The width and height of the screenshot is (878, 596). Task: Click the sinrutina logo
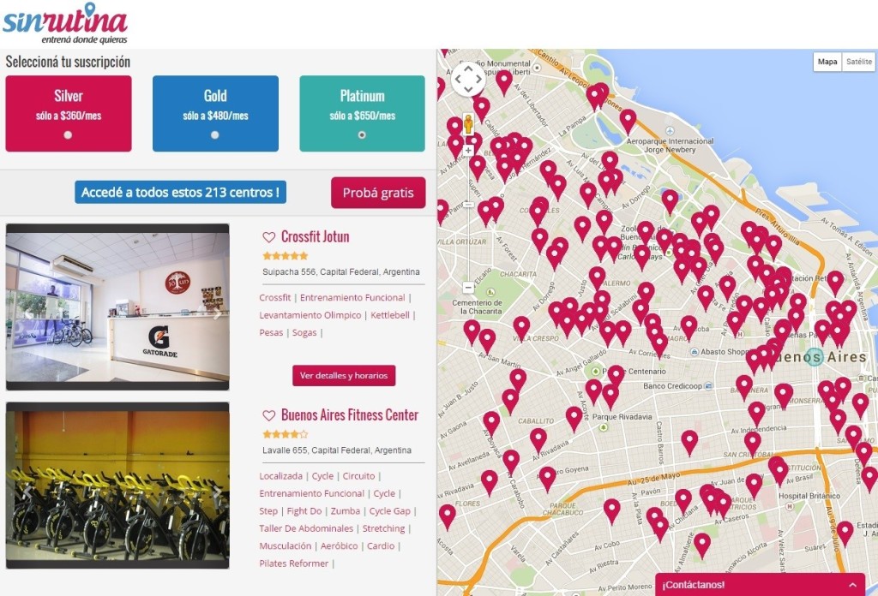[x=65, y=23]
